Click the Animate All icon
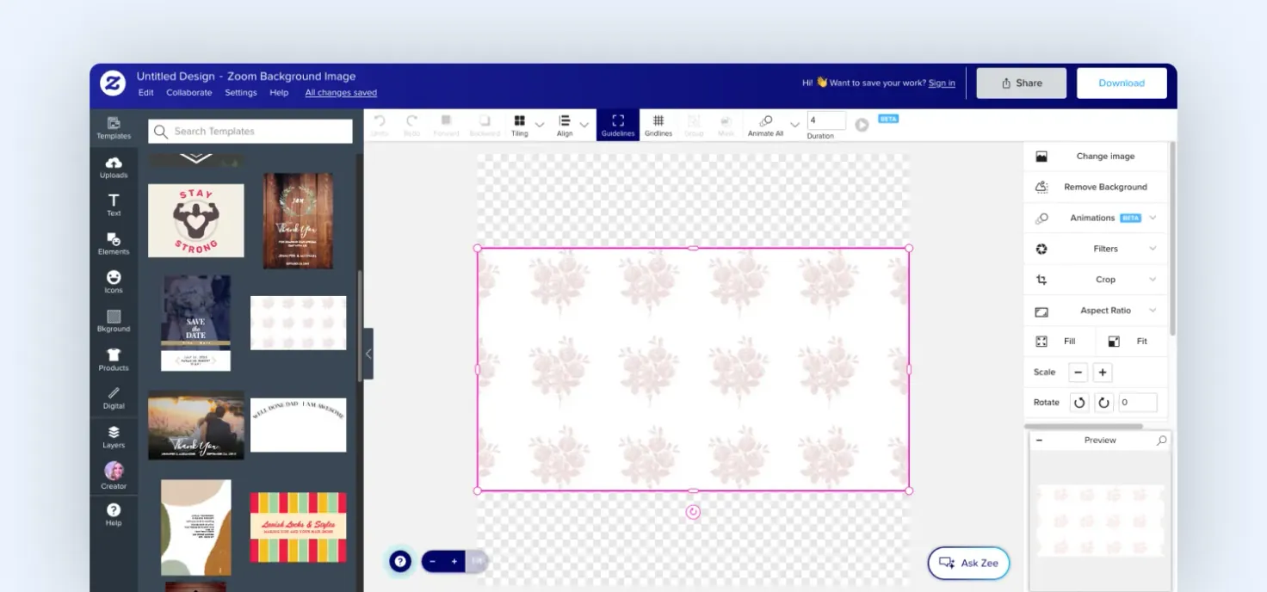The image size is (1267, 592). click(x=765, y=125)
